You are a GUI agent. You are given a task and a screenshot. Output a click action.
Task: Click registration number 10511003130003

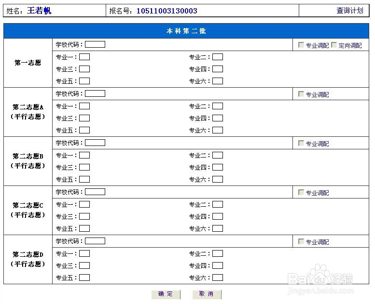pyautogui.click(x=167, y=11)
